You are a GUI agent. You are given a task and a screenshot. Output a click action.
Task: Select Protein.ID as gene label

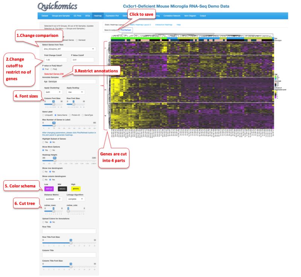pyautogui.click(x=70, y=115)
